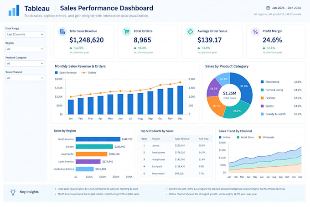This screenshot has height=207, width=310.
Task: Click the Sales Revenue legend swatch
Action: click(57, 73)
